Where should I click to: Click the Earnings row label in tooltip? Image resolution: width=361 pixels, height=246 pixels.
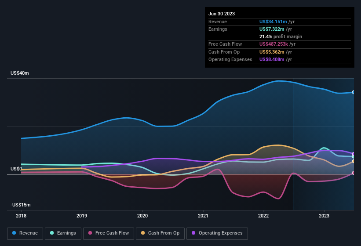218,29
